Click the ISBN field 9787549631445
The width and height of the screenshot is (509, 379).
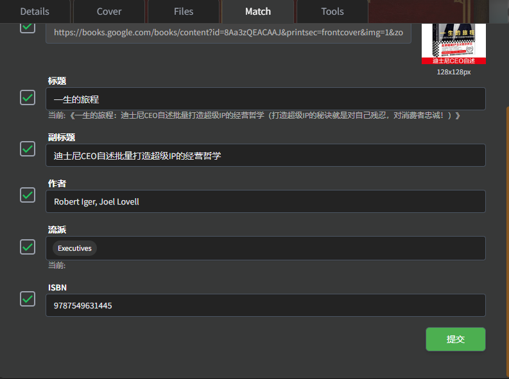[x=265, y=305]
